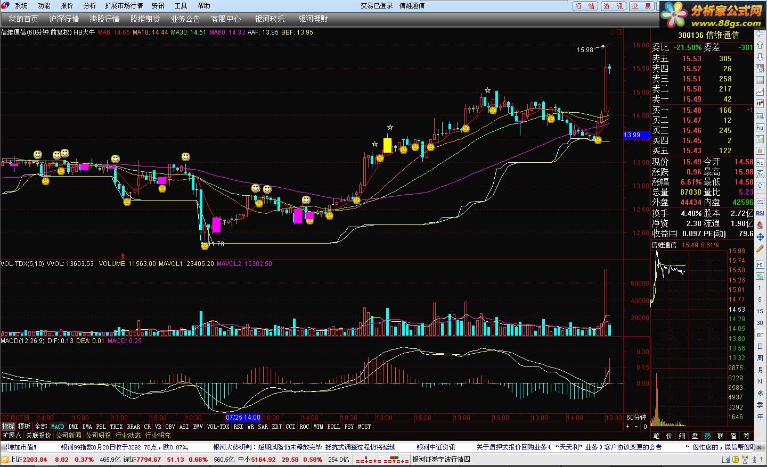Click the green refresh sidebar icon
The image size is (767, 467).
point(760,276)
